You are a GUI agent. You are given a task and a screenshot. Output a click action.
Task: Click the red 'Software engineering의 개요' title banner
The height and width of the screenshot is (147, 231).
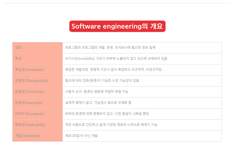117,26
